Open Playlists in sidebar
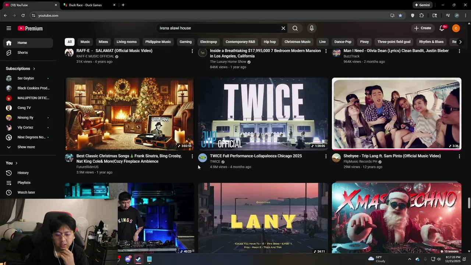 click(x=28, y=183)
